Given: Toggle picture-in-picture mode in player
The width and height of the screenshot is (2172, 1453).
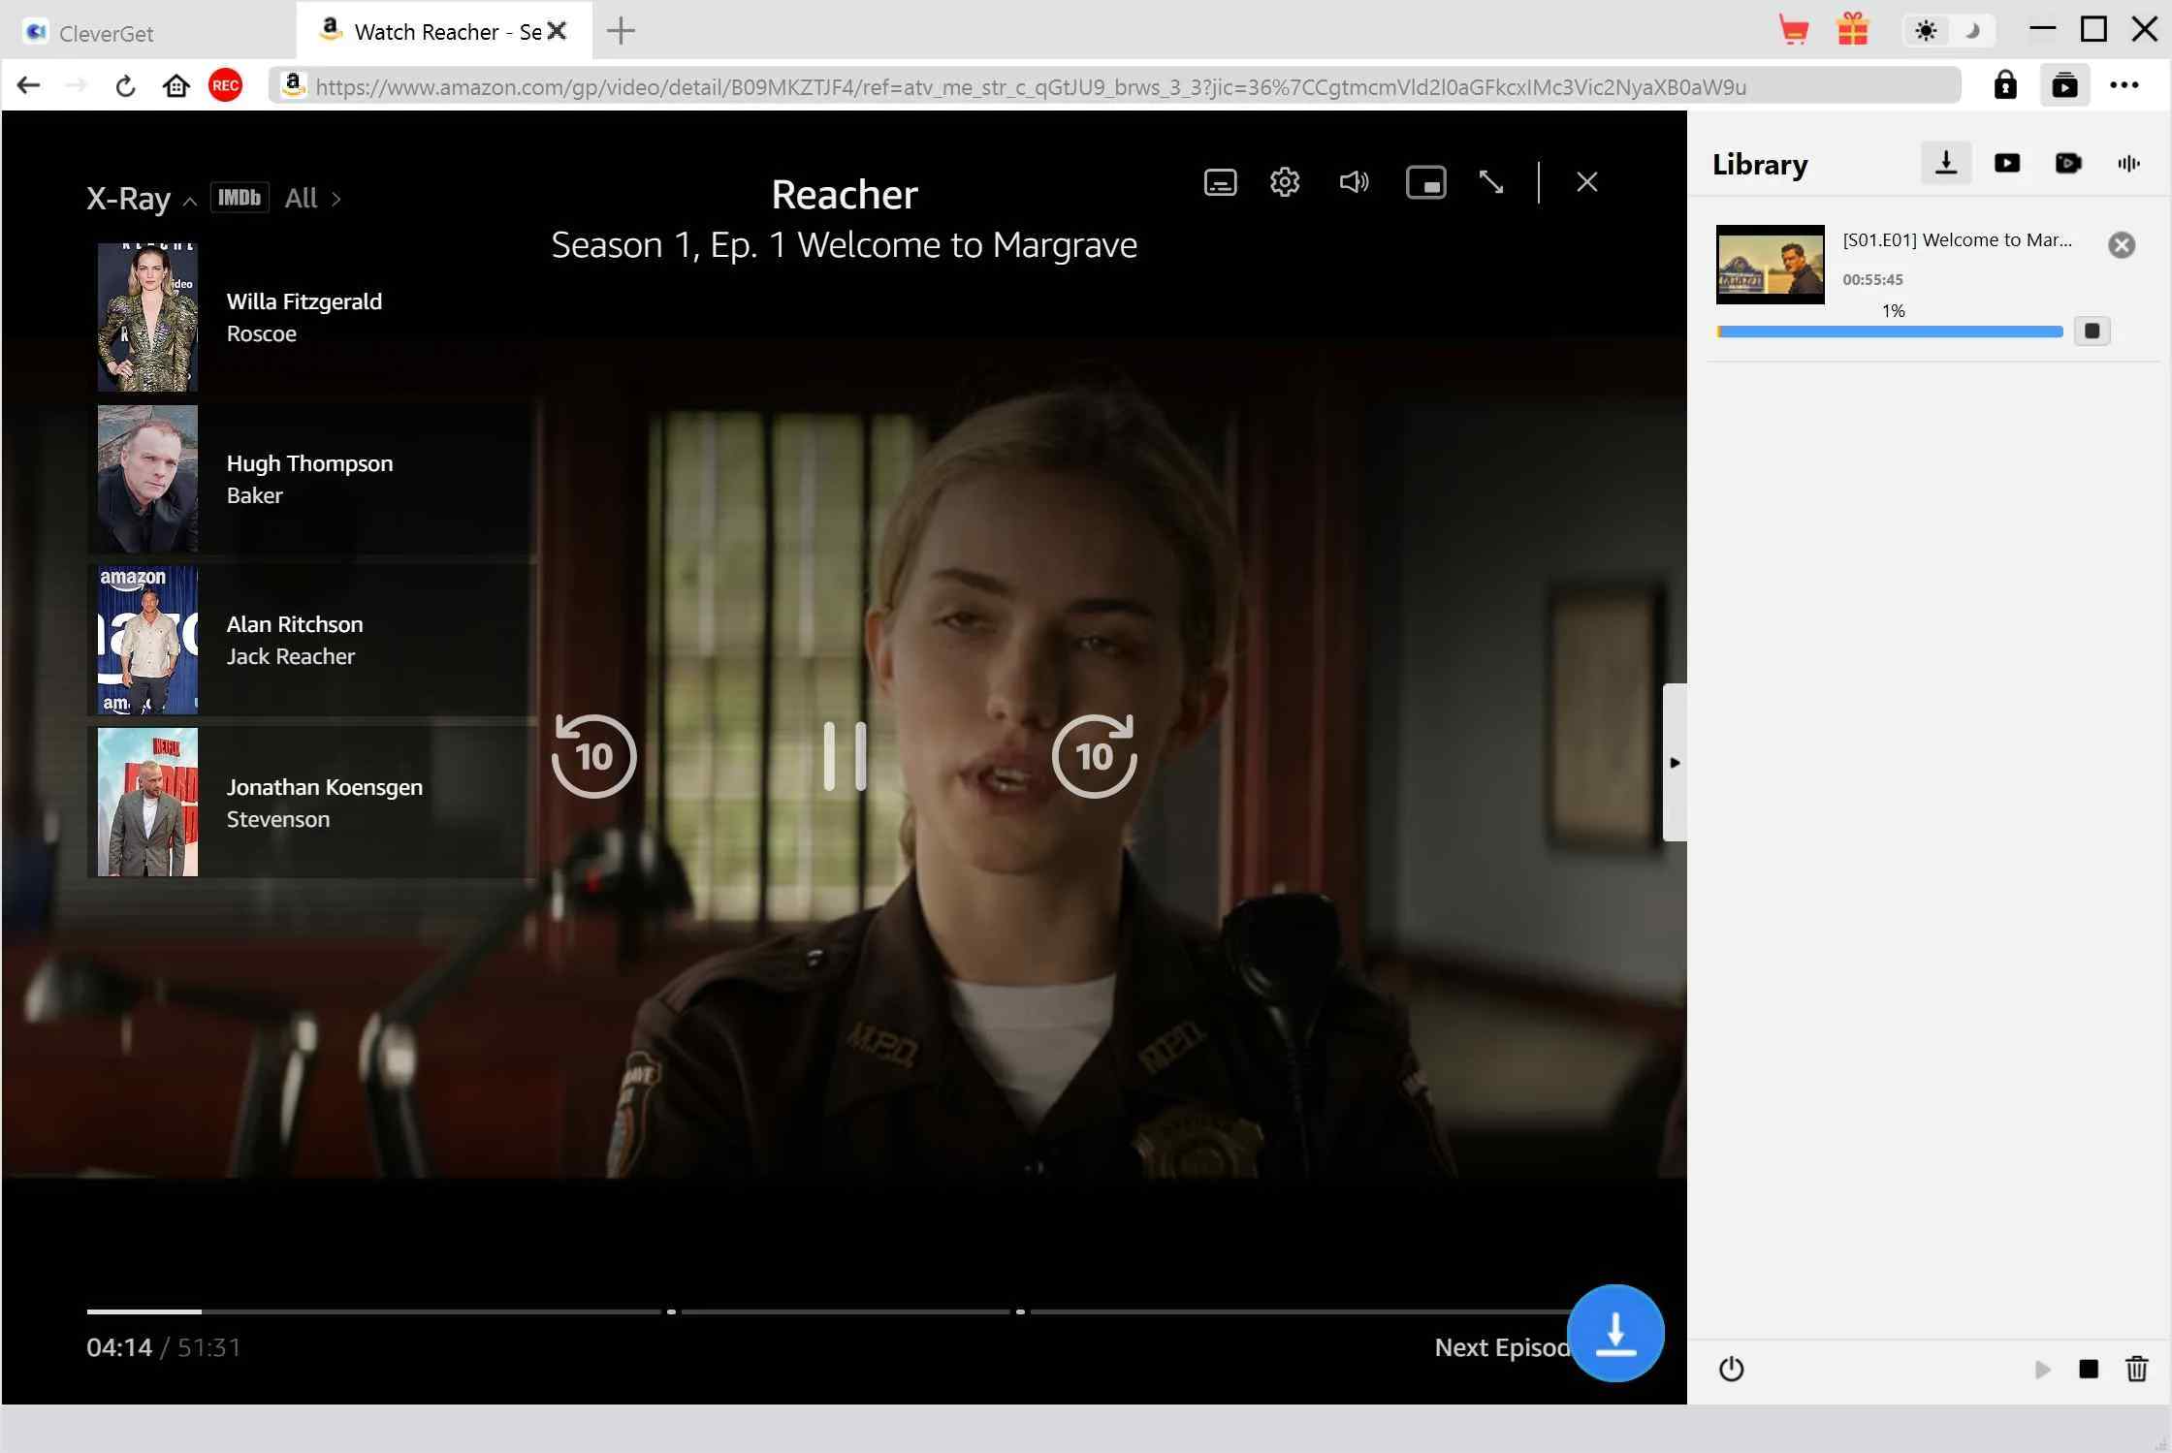Looking at the screenshot, I should tap(1425, 181).
